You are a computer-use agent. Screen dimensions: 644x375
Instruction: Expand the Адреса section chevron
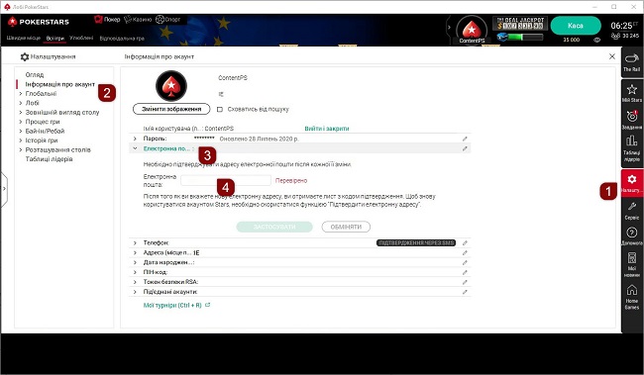135,252
